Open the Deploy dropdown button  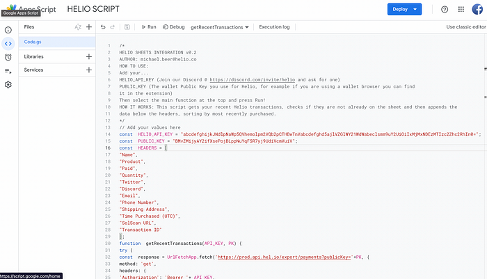coord(404,9)
